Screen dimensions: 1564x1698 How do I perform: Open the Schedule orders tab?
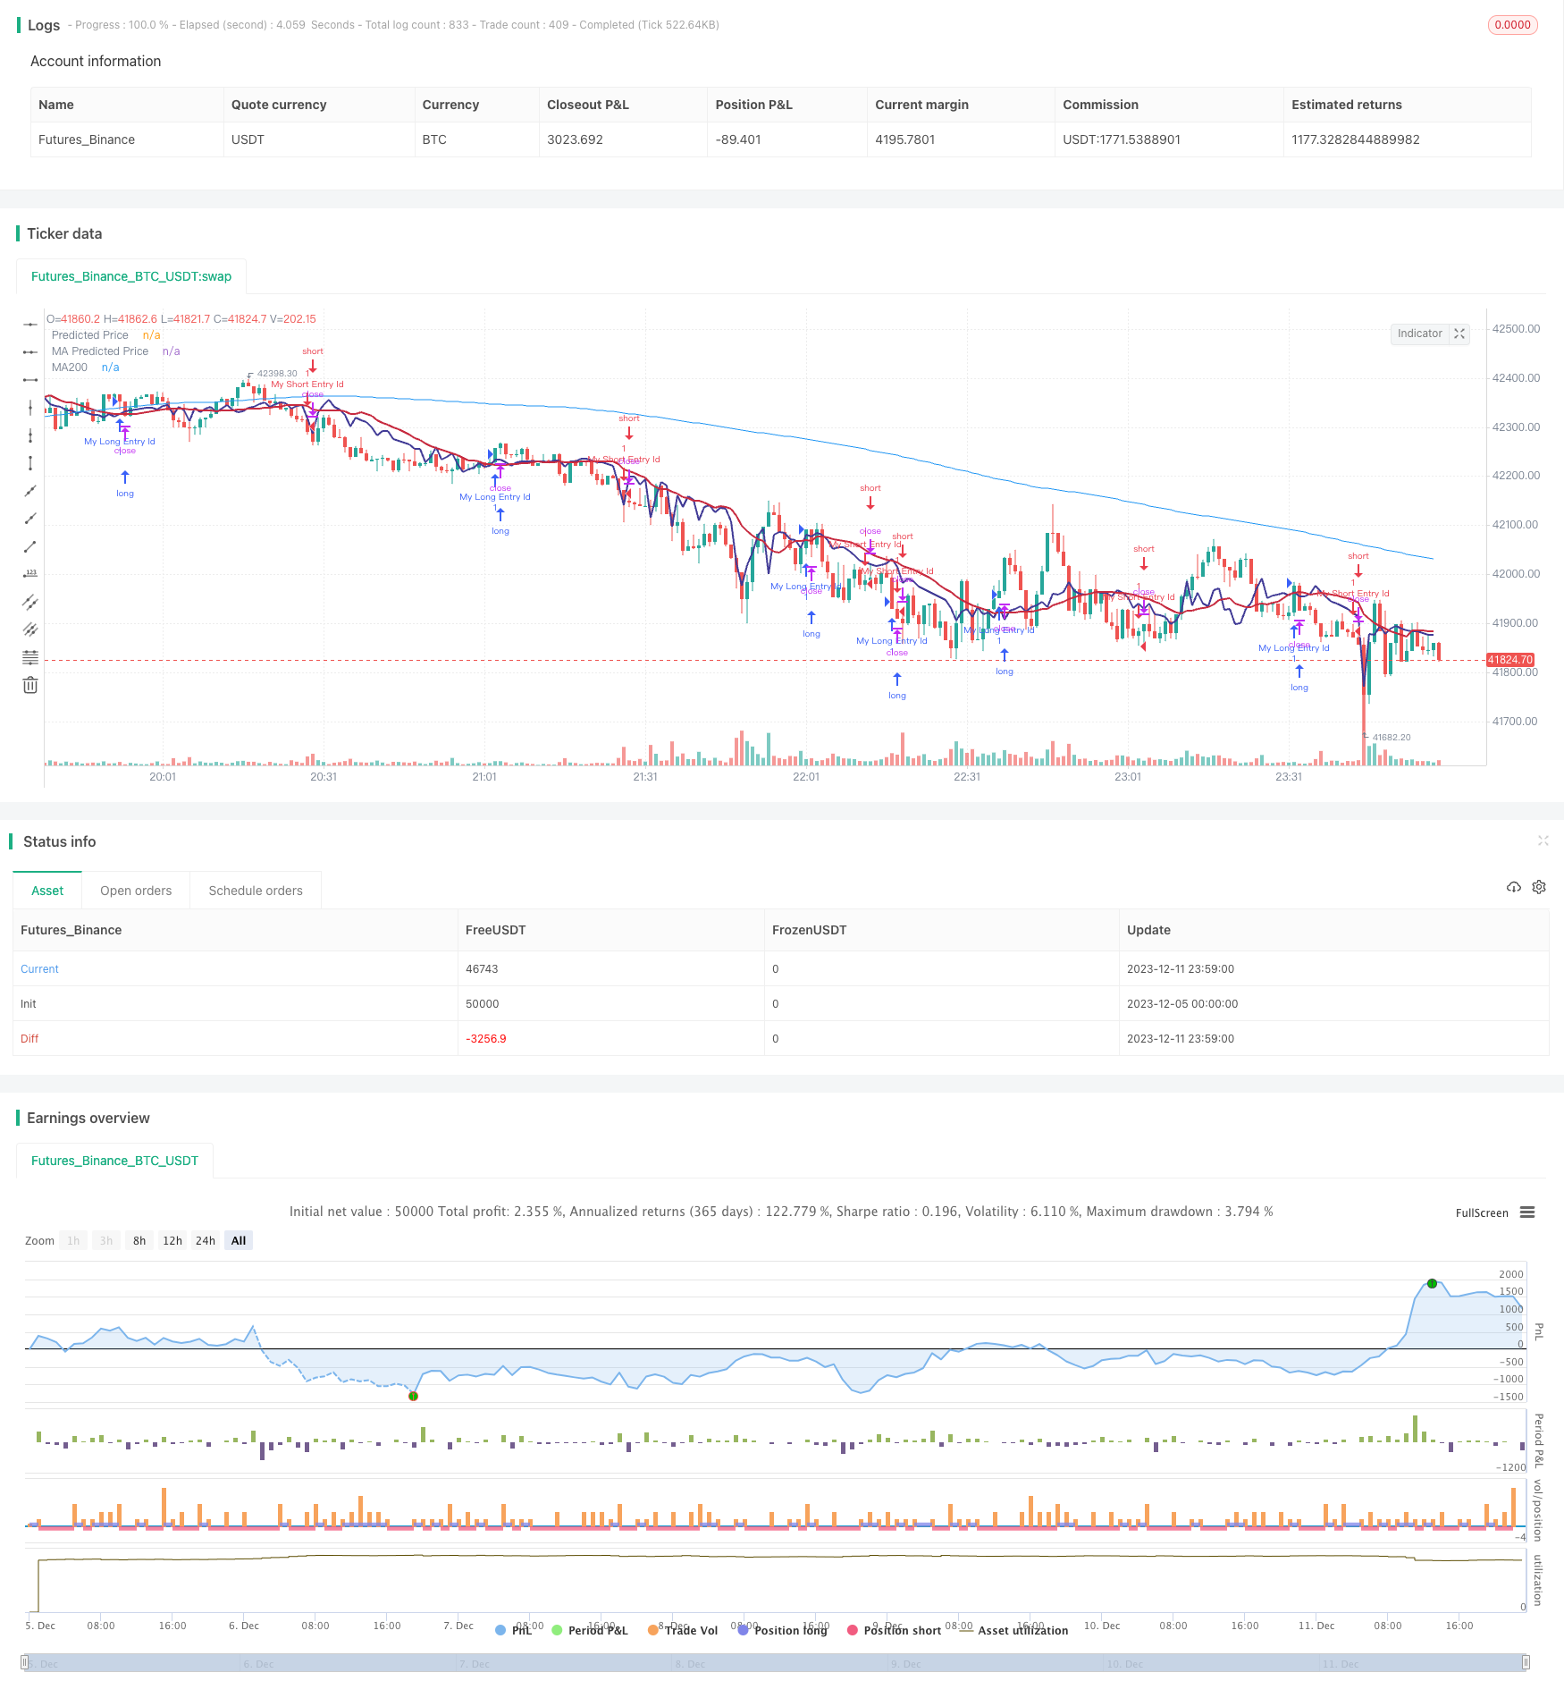[x=256, y=891]
